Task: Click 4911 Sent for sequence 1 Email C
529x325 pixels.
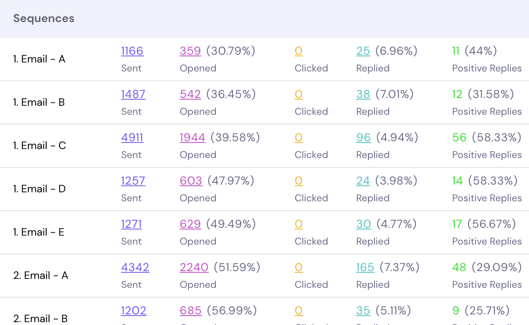Action: 132,137
